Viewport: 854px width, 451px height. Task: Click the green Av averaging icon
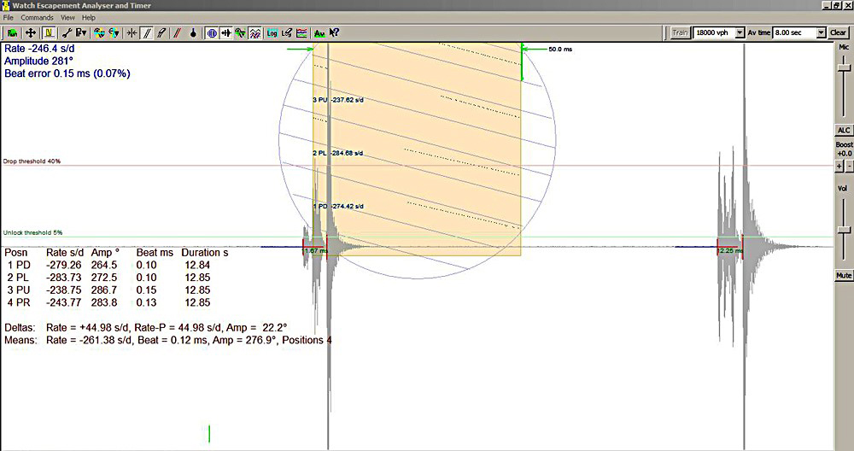point(319,33)
